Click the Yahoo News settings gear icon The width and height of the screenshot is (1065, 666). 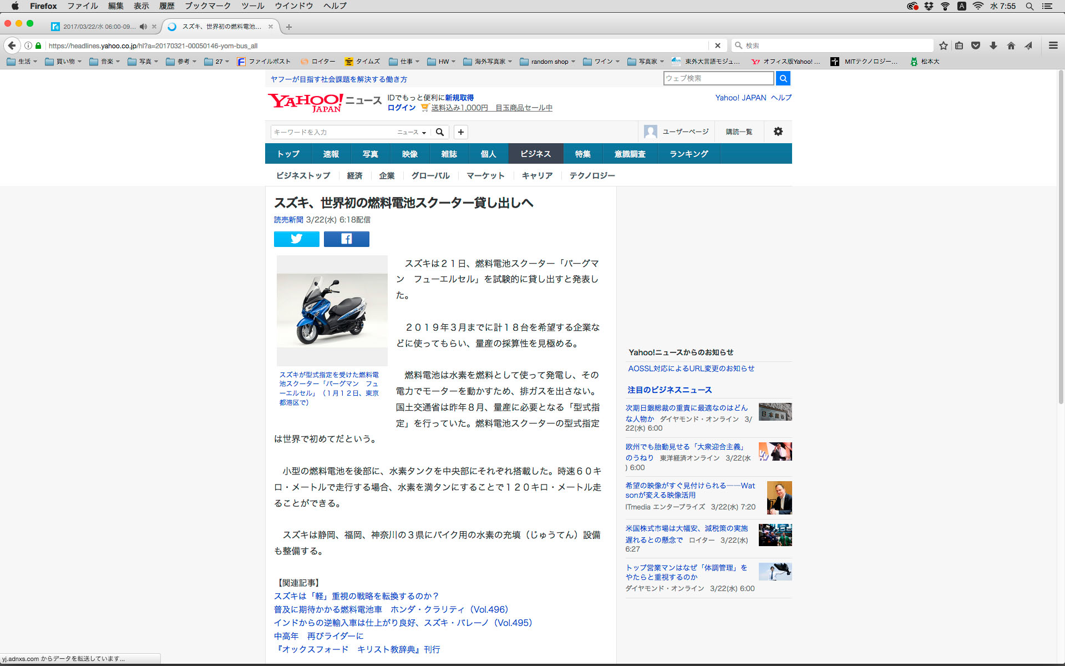[778, 132]
